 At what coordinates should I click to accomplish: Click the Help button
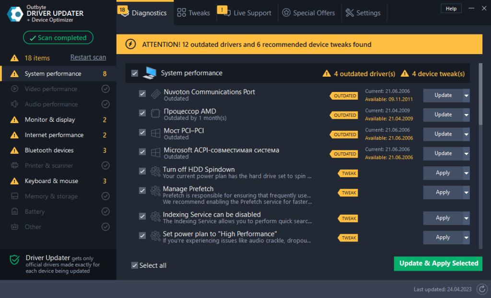pyautogui.click(x=451, y=9)
